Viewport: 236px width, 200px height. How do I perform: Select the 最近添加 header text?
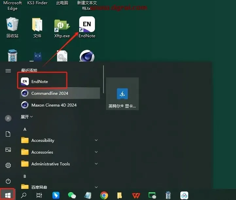29,70
